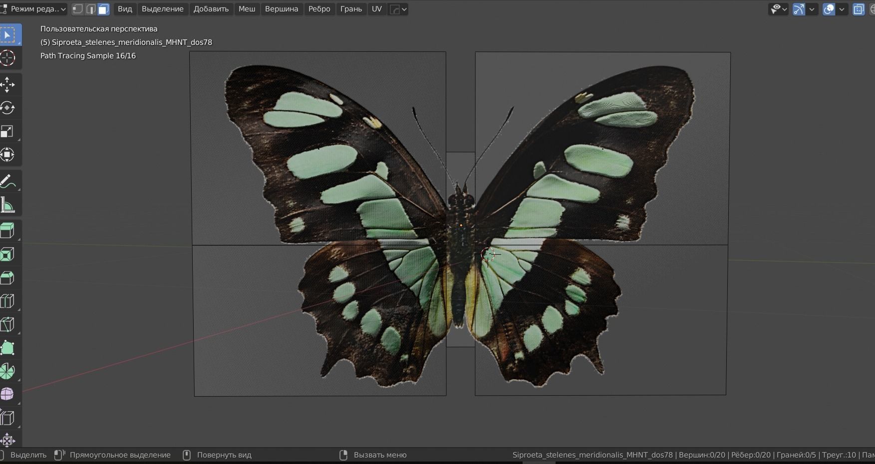
Task: Open the Добавить menu
Action: tap(211, 9)
